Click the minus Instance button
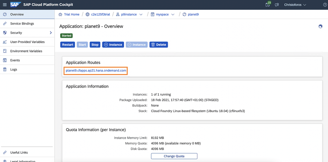Screen dimensions: 328x162 [x=137, y=45]
